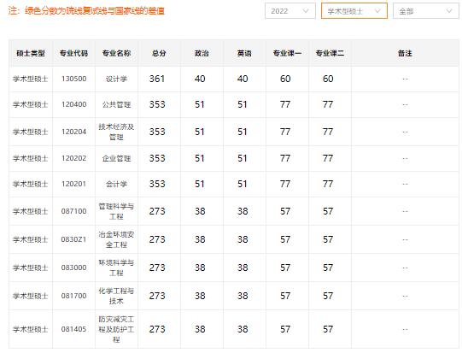Click the chevron arrow in the 全部 selector
The image size is (462, 353).
[x=449, y=11]
